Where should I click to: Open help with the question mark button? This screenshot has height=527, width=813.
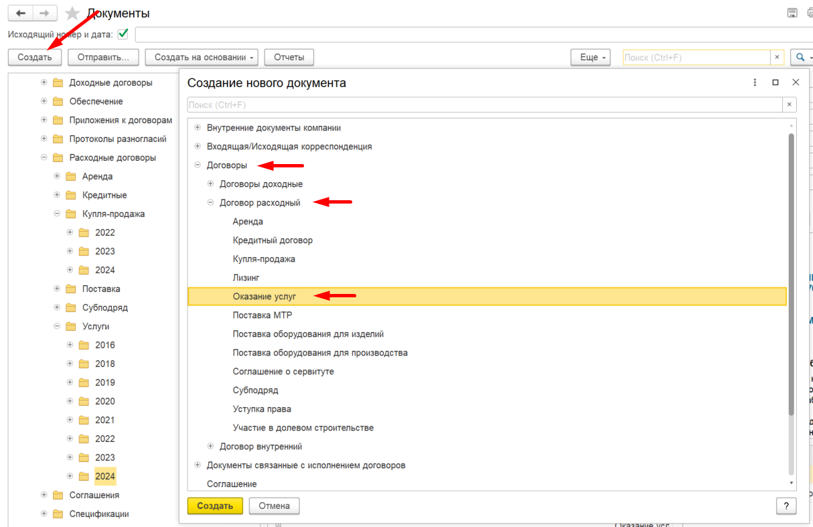[x=786, y=506]
